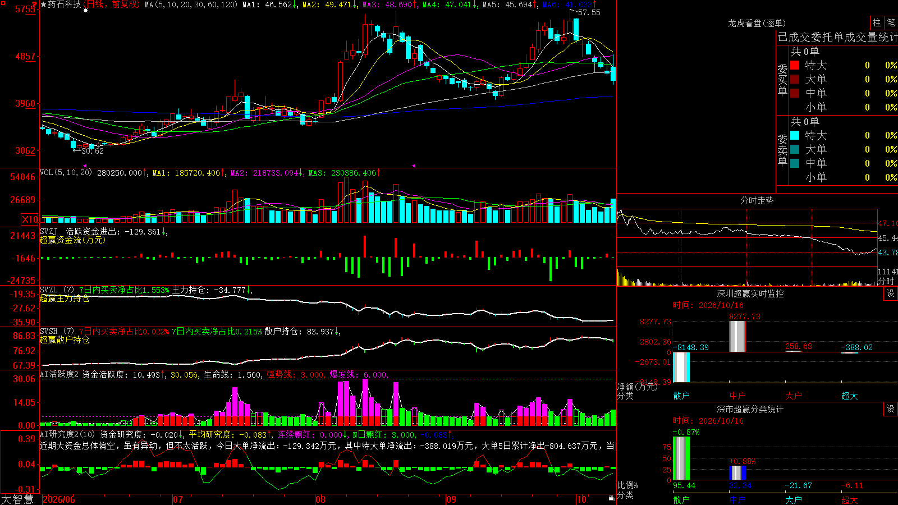This screenshot has width=898, height=505.
Task: Click the star icon beside 药石科技
Action: 44,4
